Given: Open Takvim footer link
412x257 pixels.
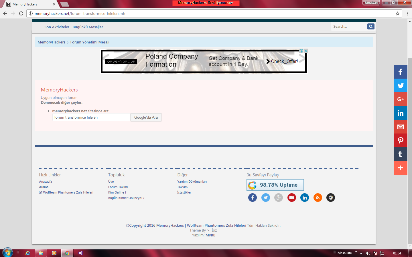Looking at the screenshot, I should [182, 187].
